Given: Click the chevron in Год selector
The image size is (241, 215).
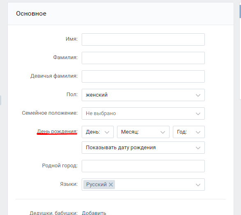Looking at the screenshot, I should [198, 132].
